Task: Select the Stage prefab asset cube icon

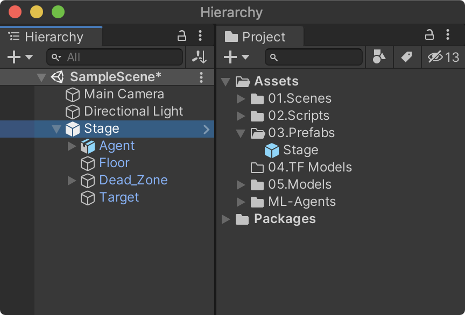Action: [x=272, y=150]
